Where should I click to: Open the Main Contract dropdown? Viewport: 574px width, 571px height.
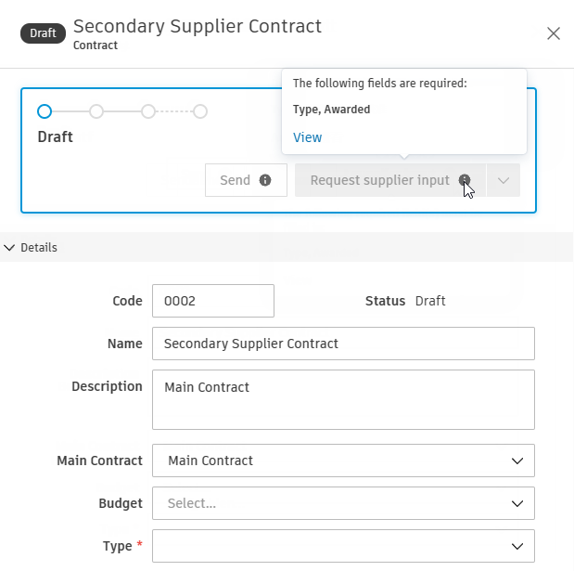(x=343, y=461)
